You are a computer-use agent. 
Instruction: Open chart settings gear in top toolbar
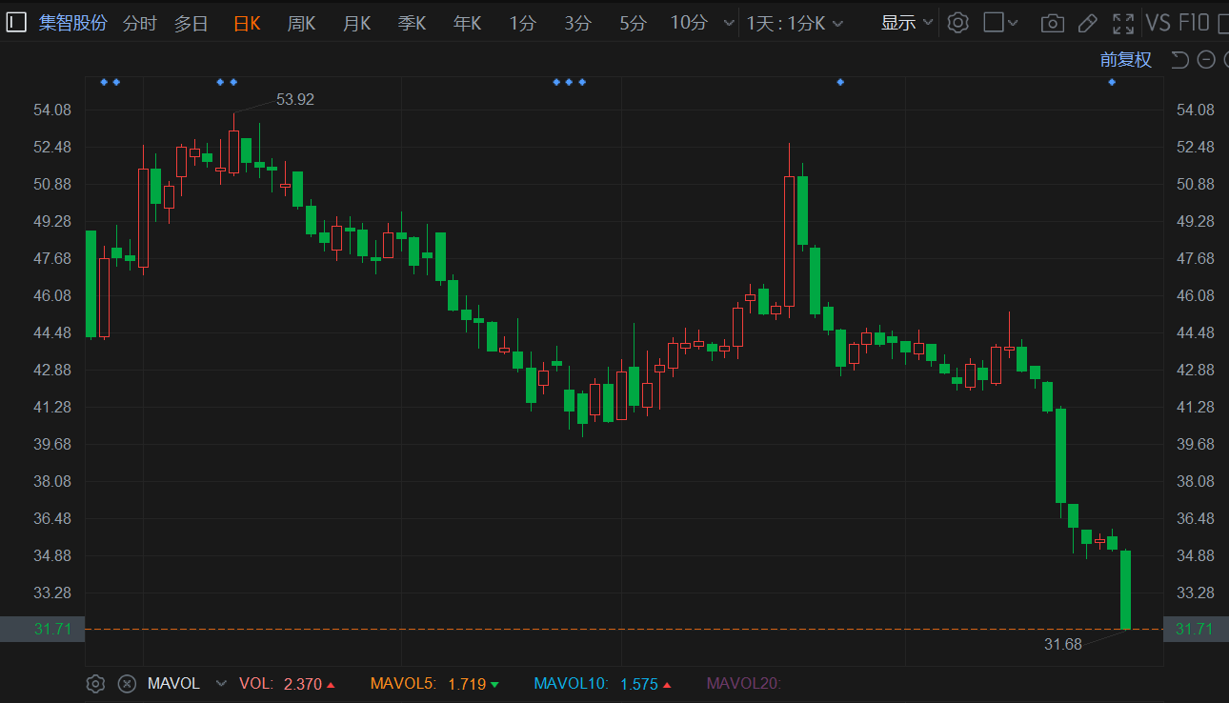[x=958, y=23]
